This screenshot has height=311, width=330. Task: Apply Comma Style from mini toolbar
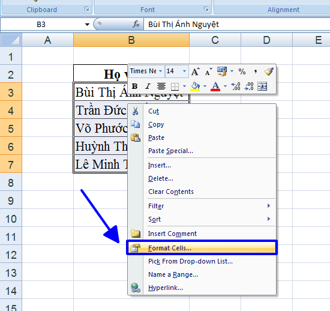(x=256, y=71)
